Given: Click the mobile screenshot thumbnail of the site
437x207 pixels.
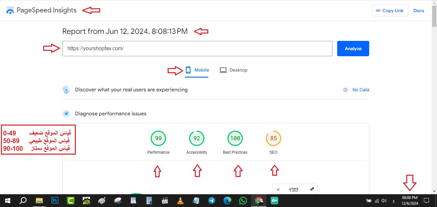Looking at the screenshot, I should tap(295, 189).
